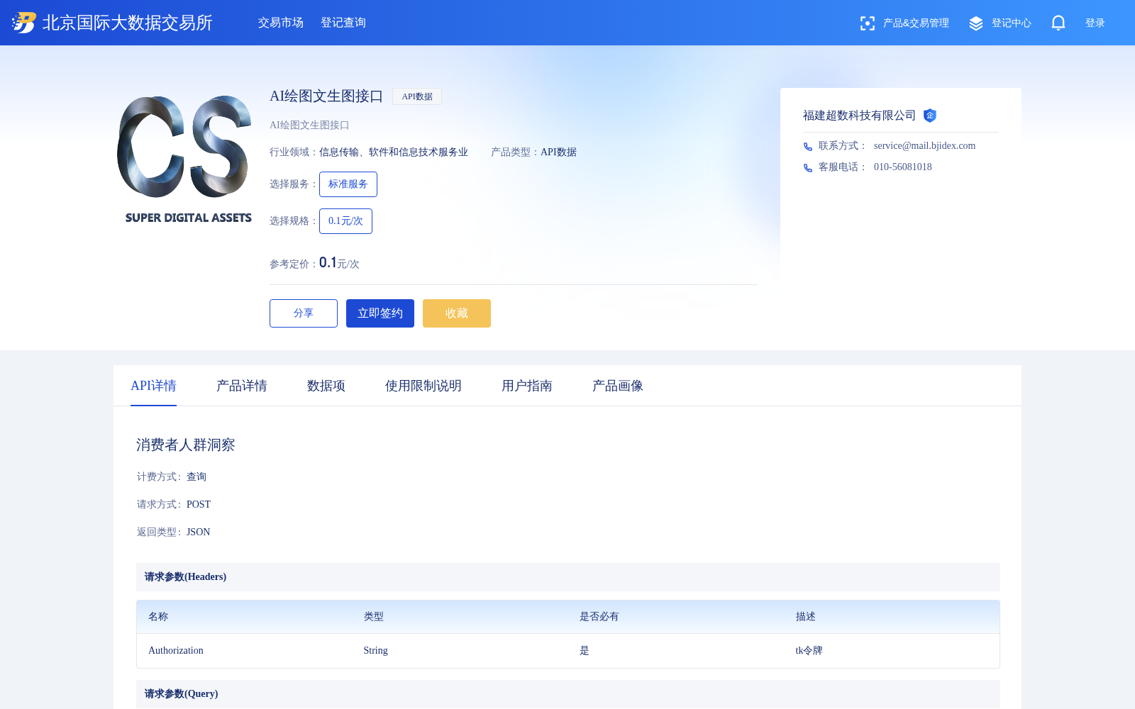Screen dimensions: 1135x709
Task: Click the phone number 010-56081018
Action: (903, 167)
